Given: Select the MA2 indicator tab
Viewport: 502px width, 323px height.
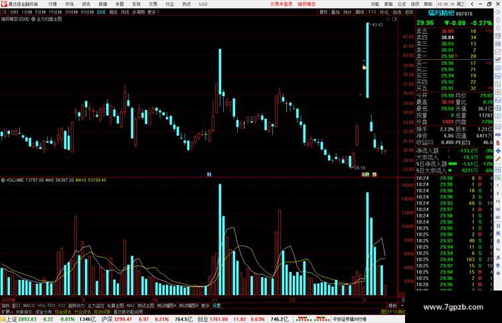Looking at the screenshot, I should (130, 306).
